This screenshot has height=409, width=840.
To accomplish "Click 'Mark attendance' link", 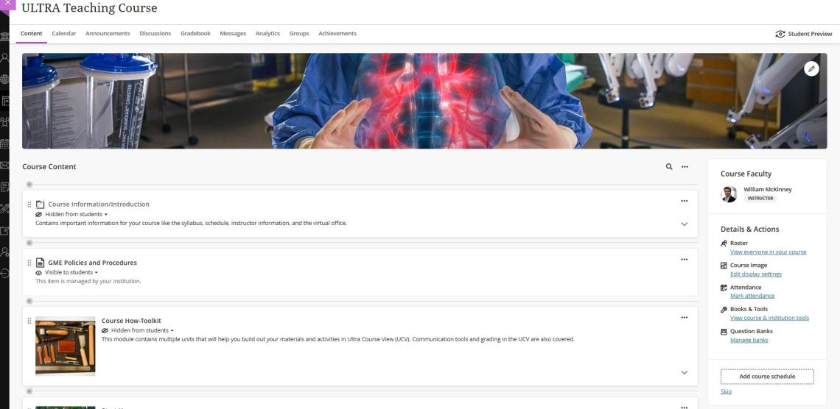I will pos(752,296).
